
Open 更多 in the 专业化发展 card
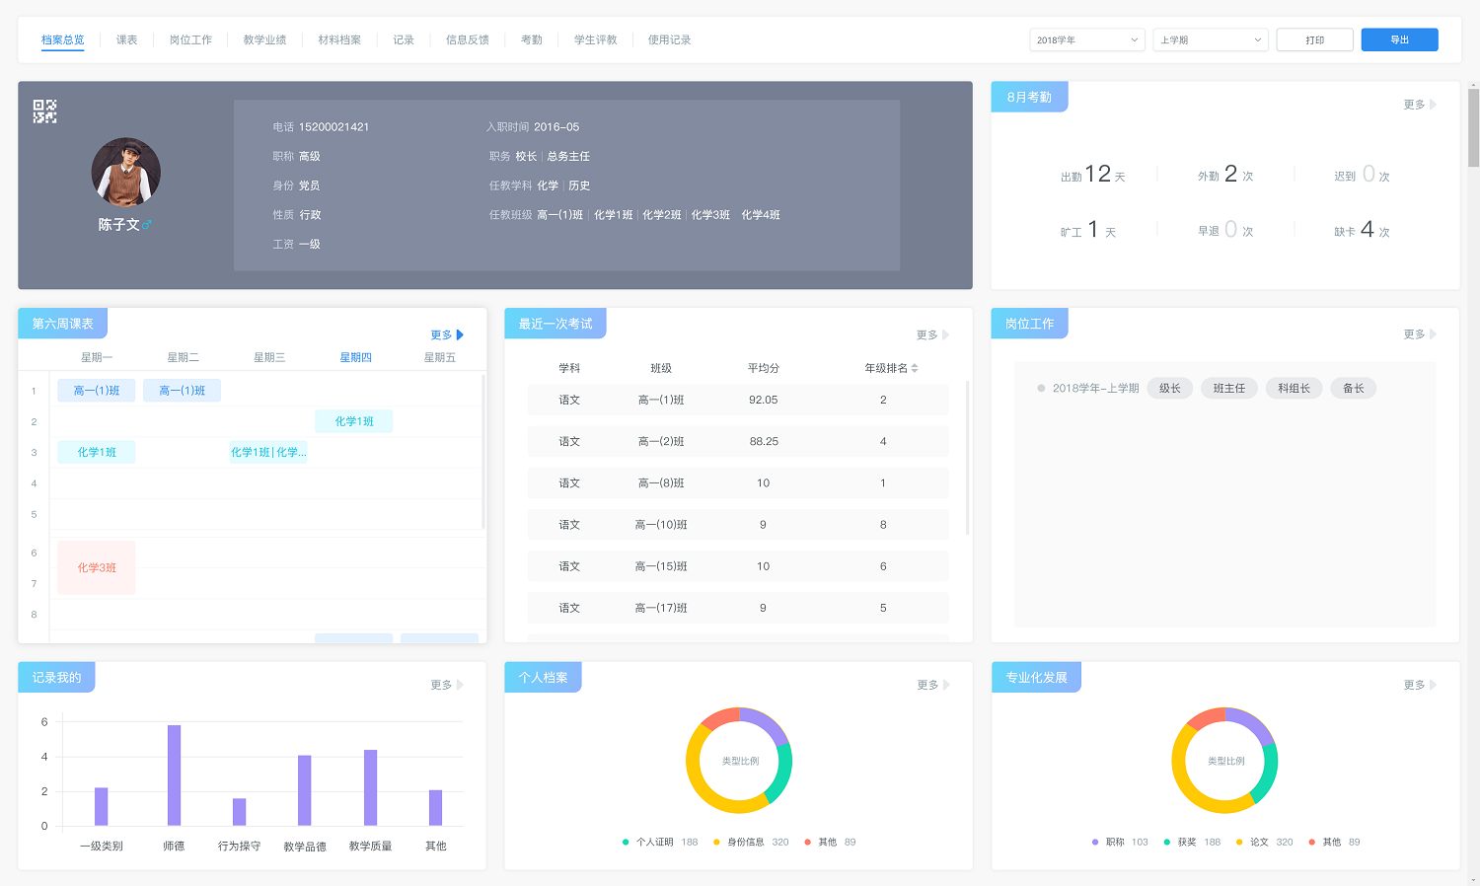tap(1420, 685)
